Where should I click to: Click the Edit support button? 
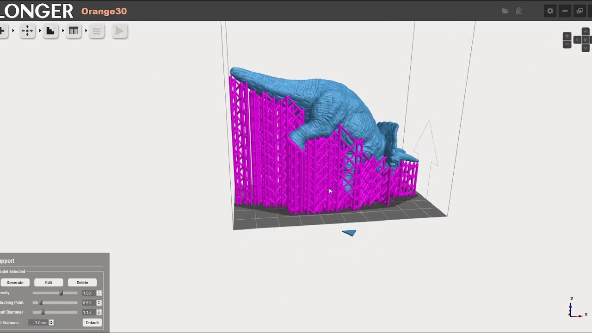pyautogui.click(x=49, y=283)
